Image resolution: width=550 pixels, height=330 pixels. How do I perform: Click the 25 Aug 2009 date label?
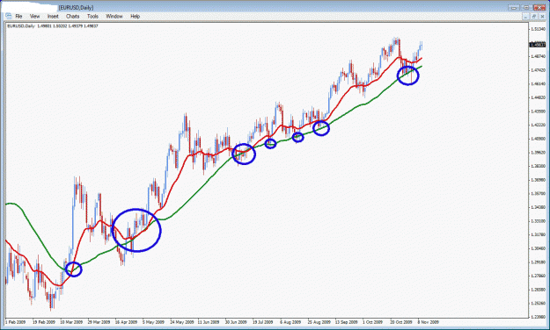click(x=319, y=322)
